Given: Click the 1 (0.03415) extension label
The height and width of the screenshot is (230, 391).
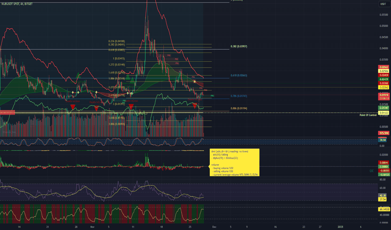Looking at the screenshot, I should [x=119, y=59].
